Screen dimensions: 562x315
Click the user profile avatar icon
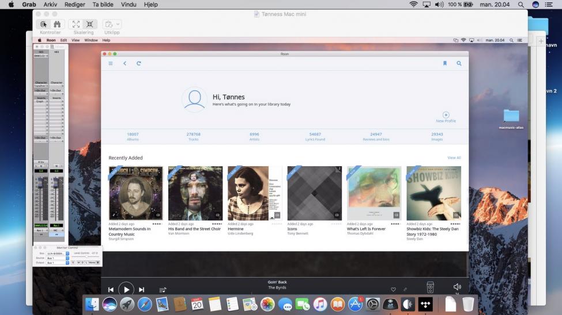(195, 99)
